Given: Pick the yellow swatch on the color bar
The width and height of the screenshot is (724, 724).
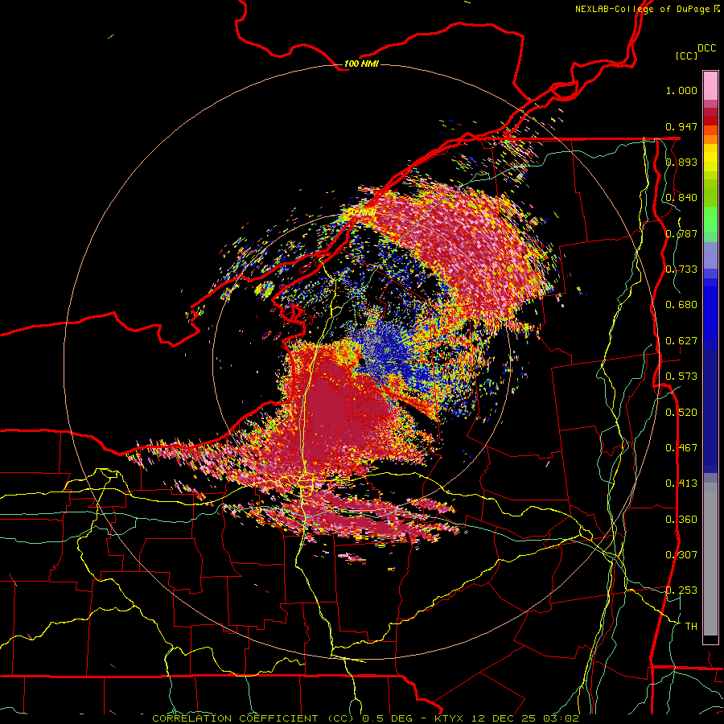Looking at the screenshot, I should (710, 158).
